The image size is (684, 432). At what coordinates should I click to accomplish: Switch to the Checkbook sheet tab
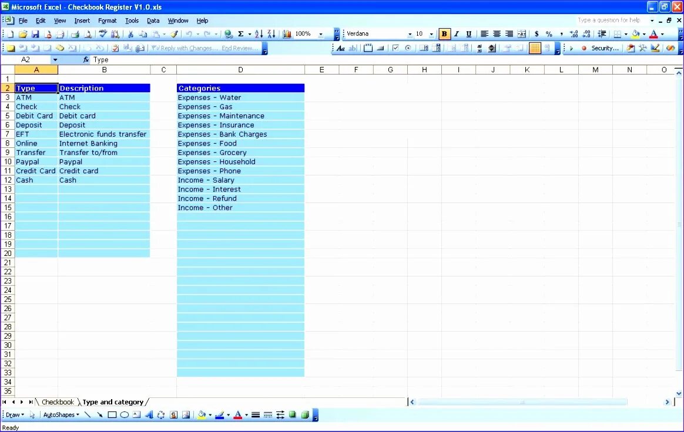58,402
